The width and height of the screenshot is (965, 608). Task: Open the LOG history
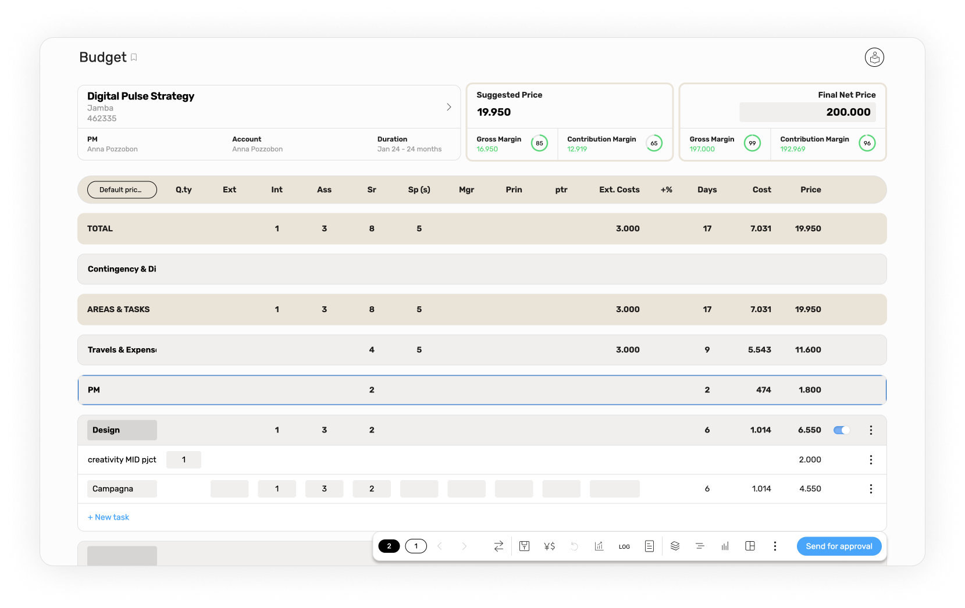[624, 547]
